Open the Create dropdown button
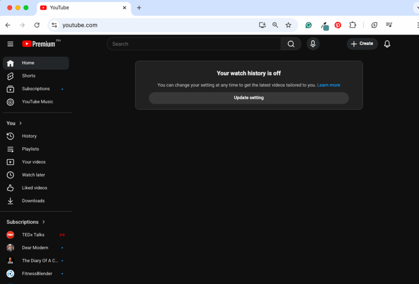419x284 pixels. 362,44
